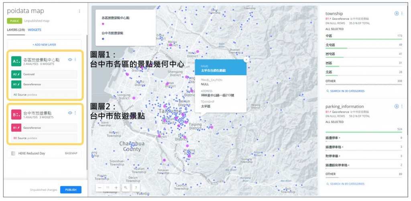Select the OTHER row in parking_information widget
The width and height of the screenshot is (411, 201).
pyautogui.click(x=364, y=175)
